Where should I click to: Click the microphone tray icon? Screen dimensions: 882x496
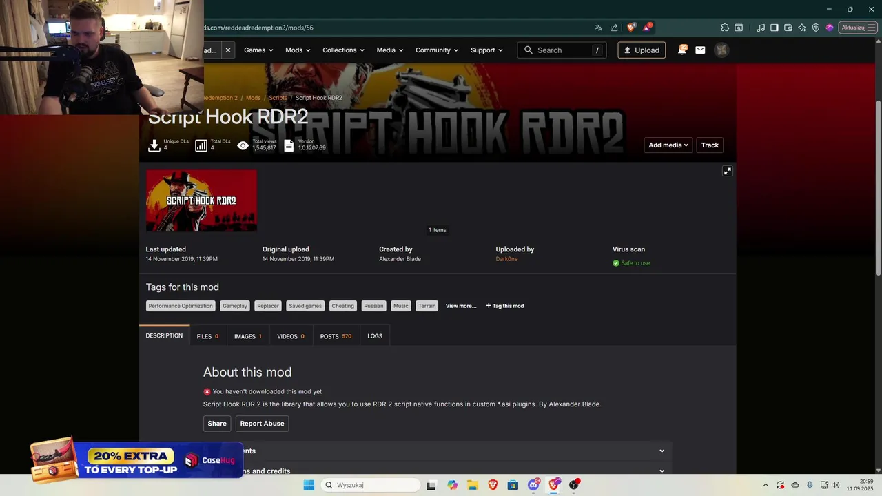coord(810,485)
